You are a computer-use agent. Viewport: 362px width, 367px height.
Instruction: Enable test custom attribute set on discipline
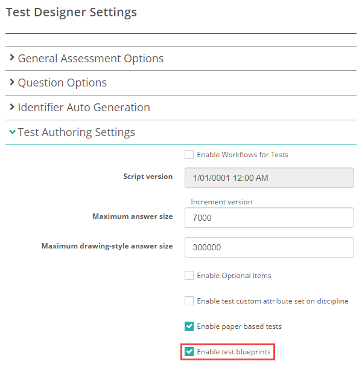coord(189,301)
